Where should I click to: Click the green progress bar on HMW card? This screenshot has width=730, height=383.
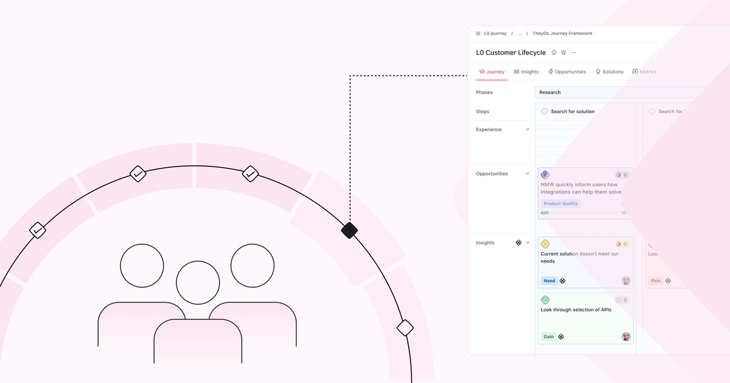click(544, 213)
